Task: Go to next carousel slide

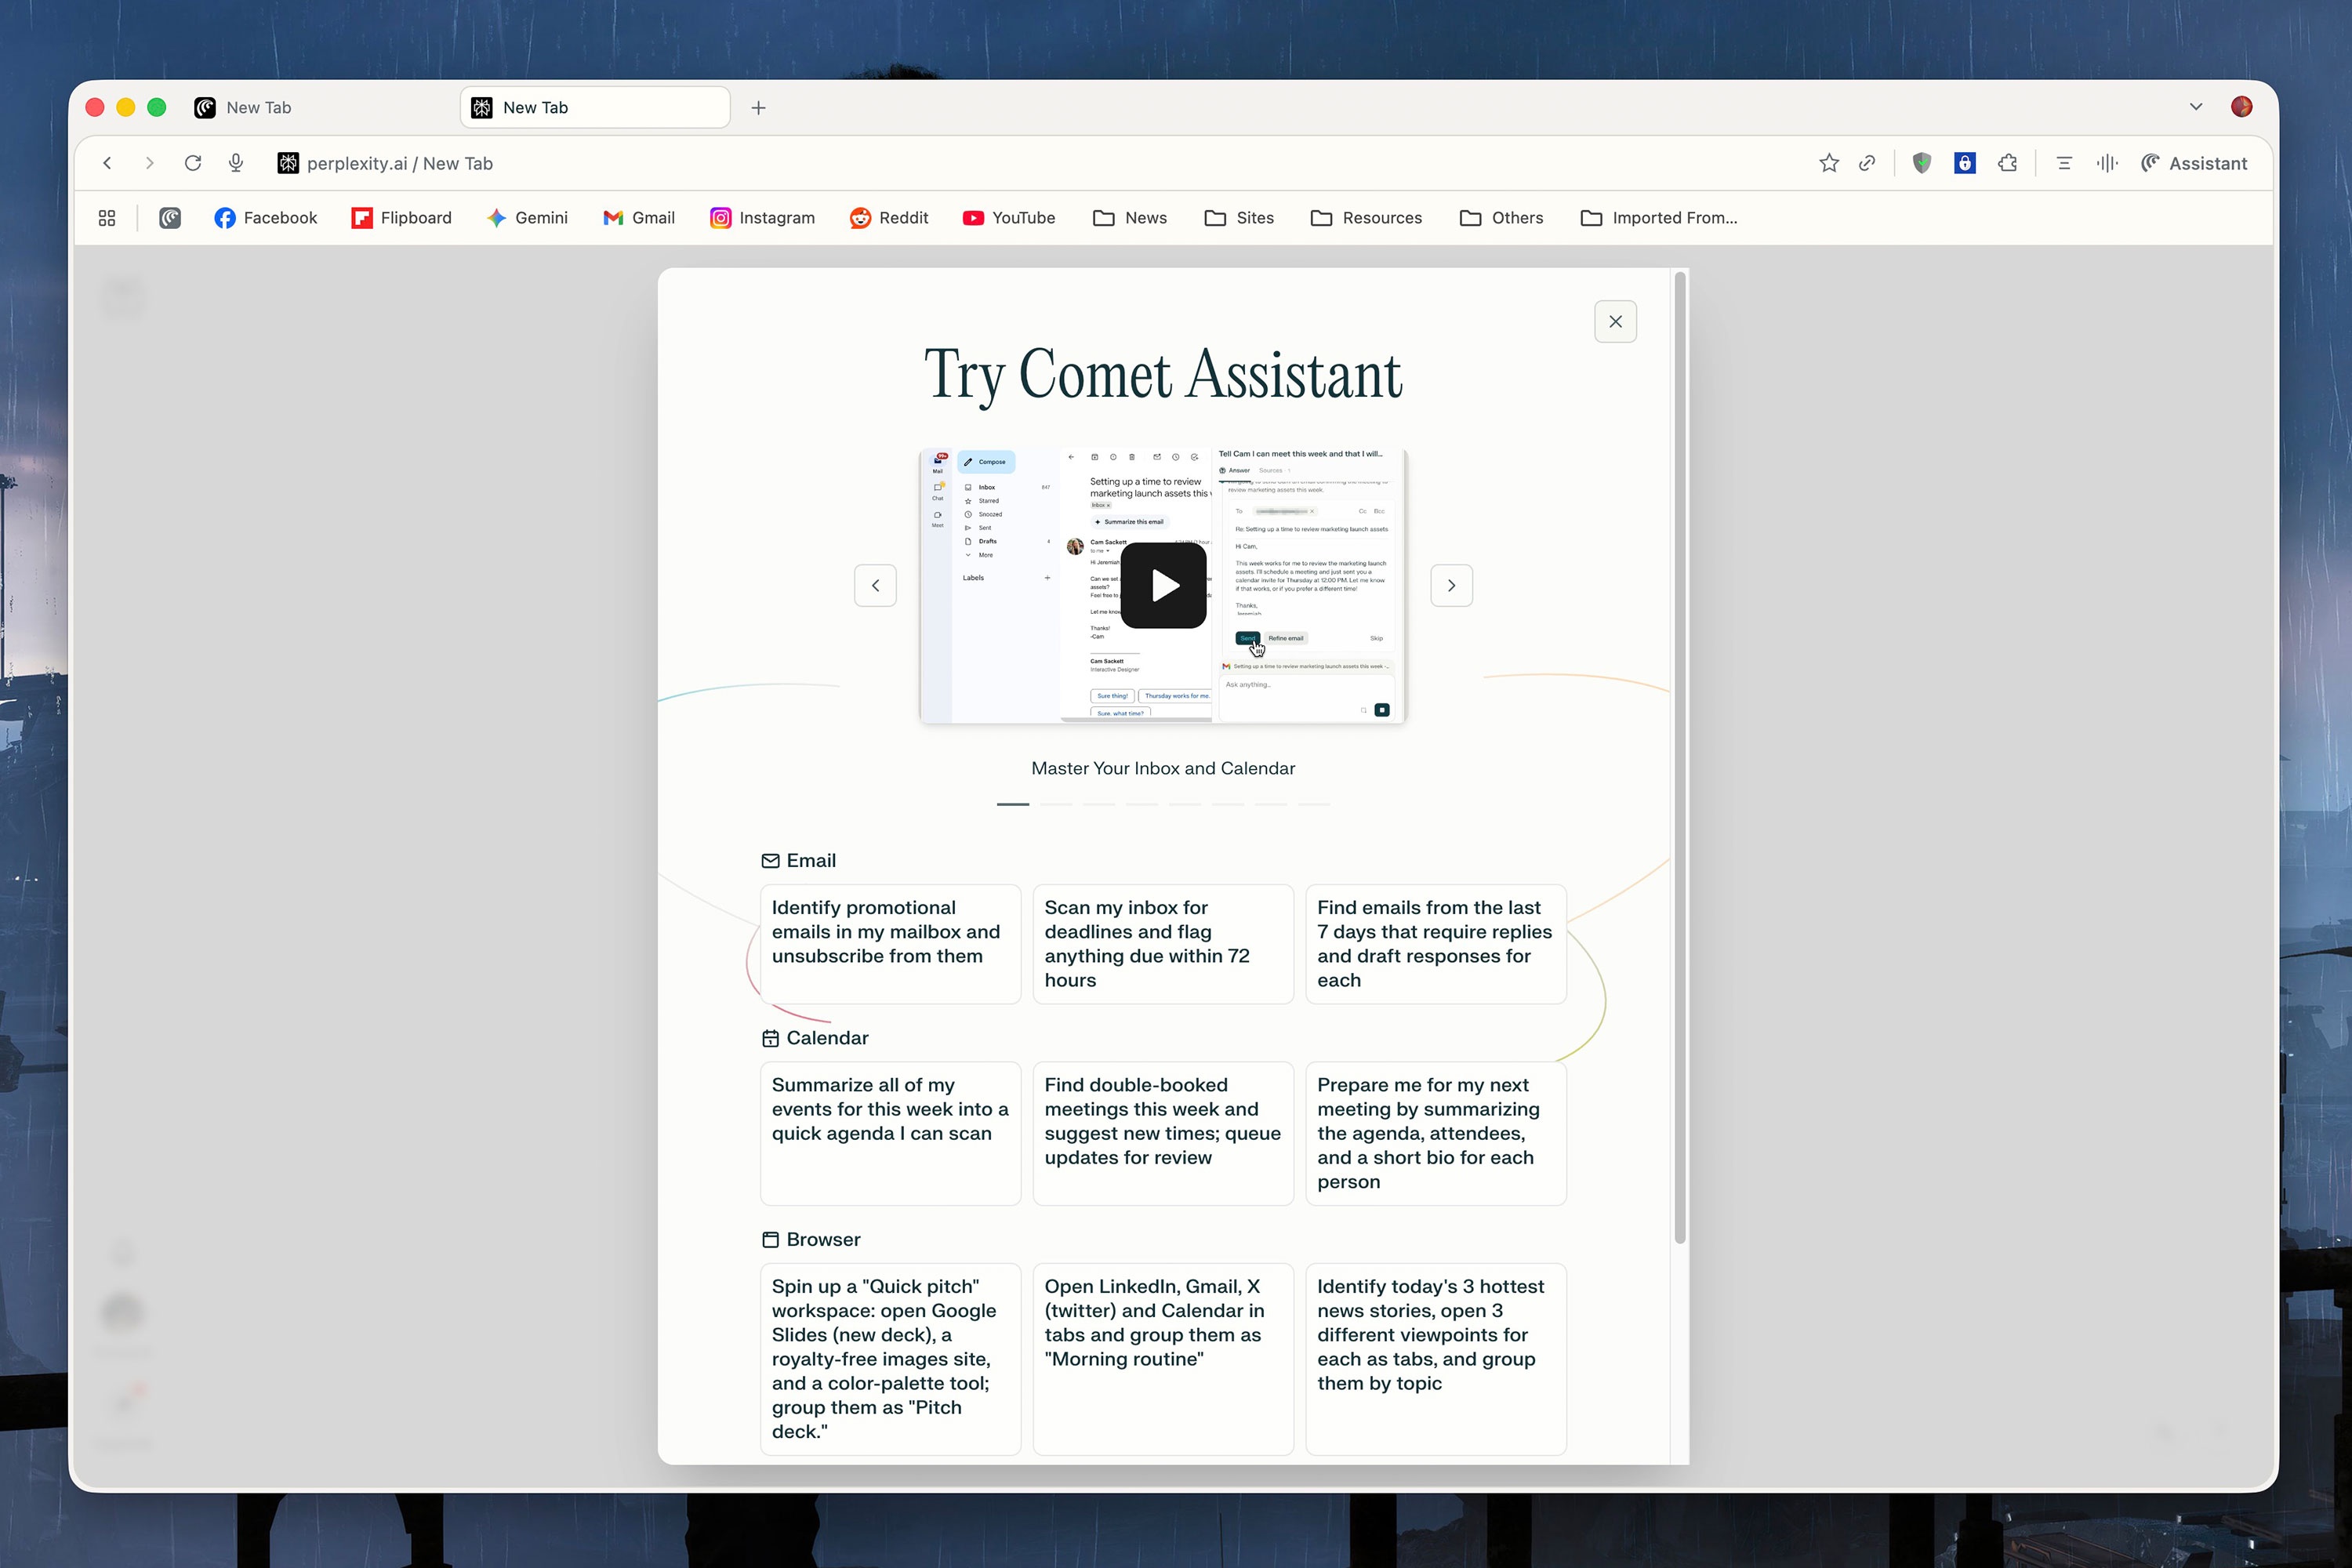Action: click(x=1451, y=585)
